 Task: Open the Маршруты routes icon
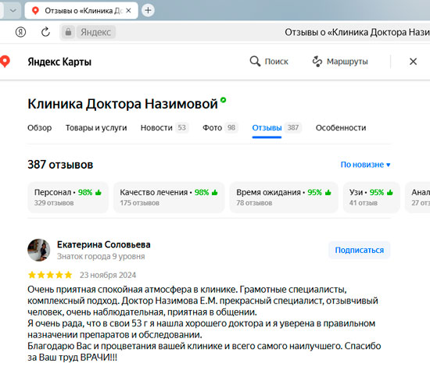coord(317,62)
